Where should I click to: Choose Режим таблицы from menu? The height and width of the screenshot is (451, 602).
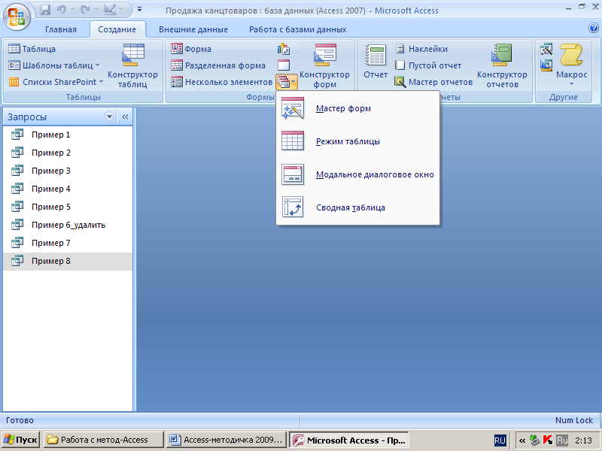[358, 141]
